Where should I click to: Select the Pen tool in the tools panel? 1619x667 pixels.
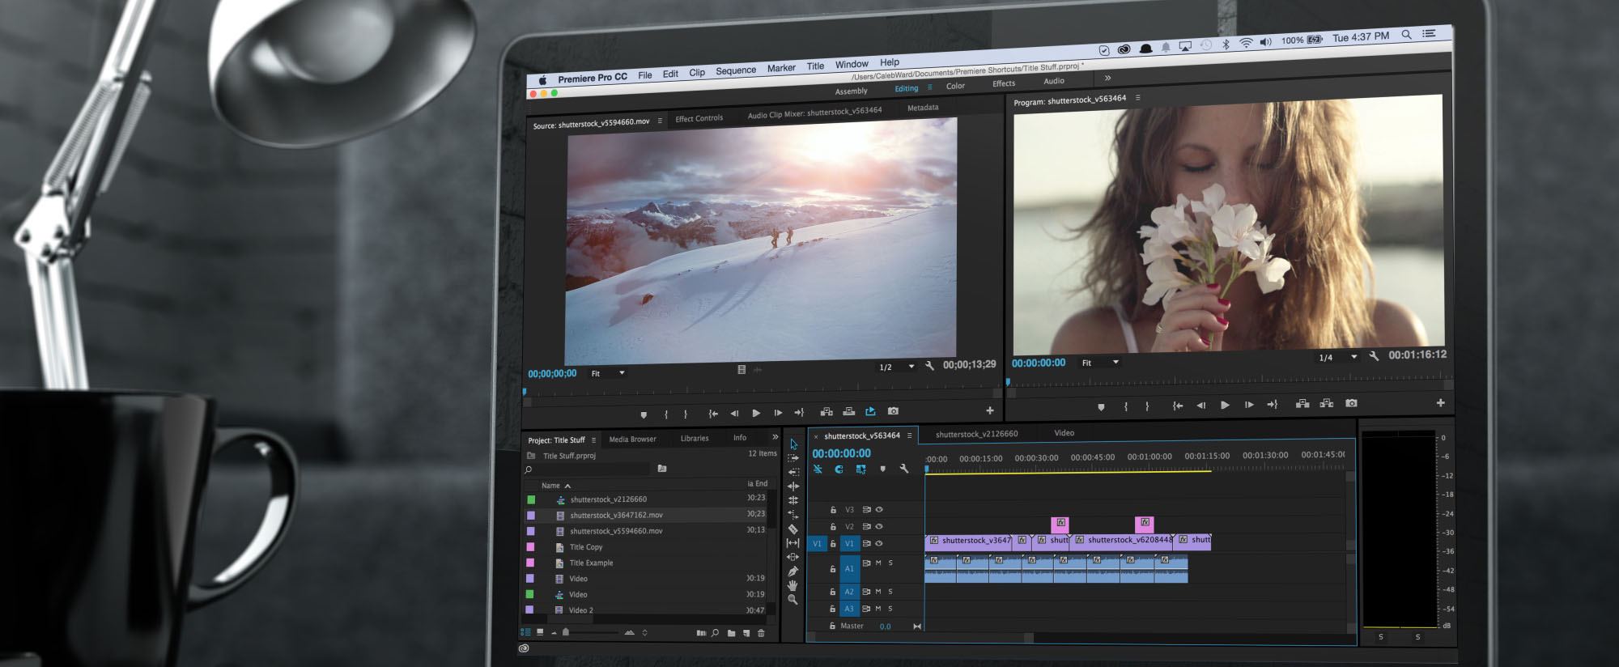pos(793,571)
